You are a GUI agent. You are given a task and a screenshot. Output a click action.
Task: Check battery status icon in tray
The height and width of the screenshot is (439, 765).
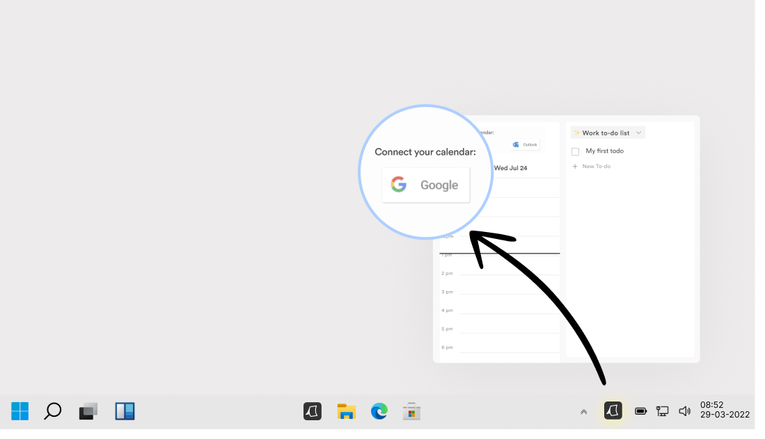[x=640, y=411]
